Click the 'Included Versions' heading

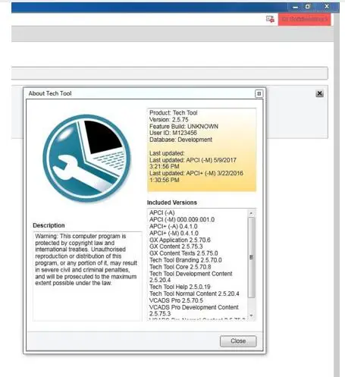click(172, 203)
